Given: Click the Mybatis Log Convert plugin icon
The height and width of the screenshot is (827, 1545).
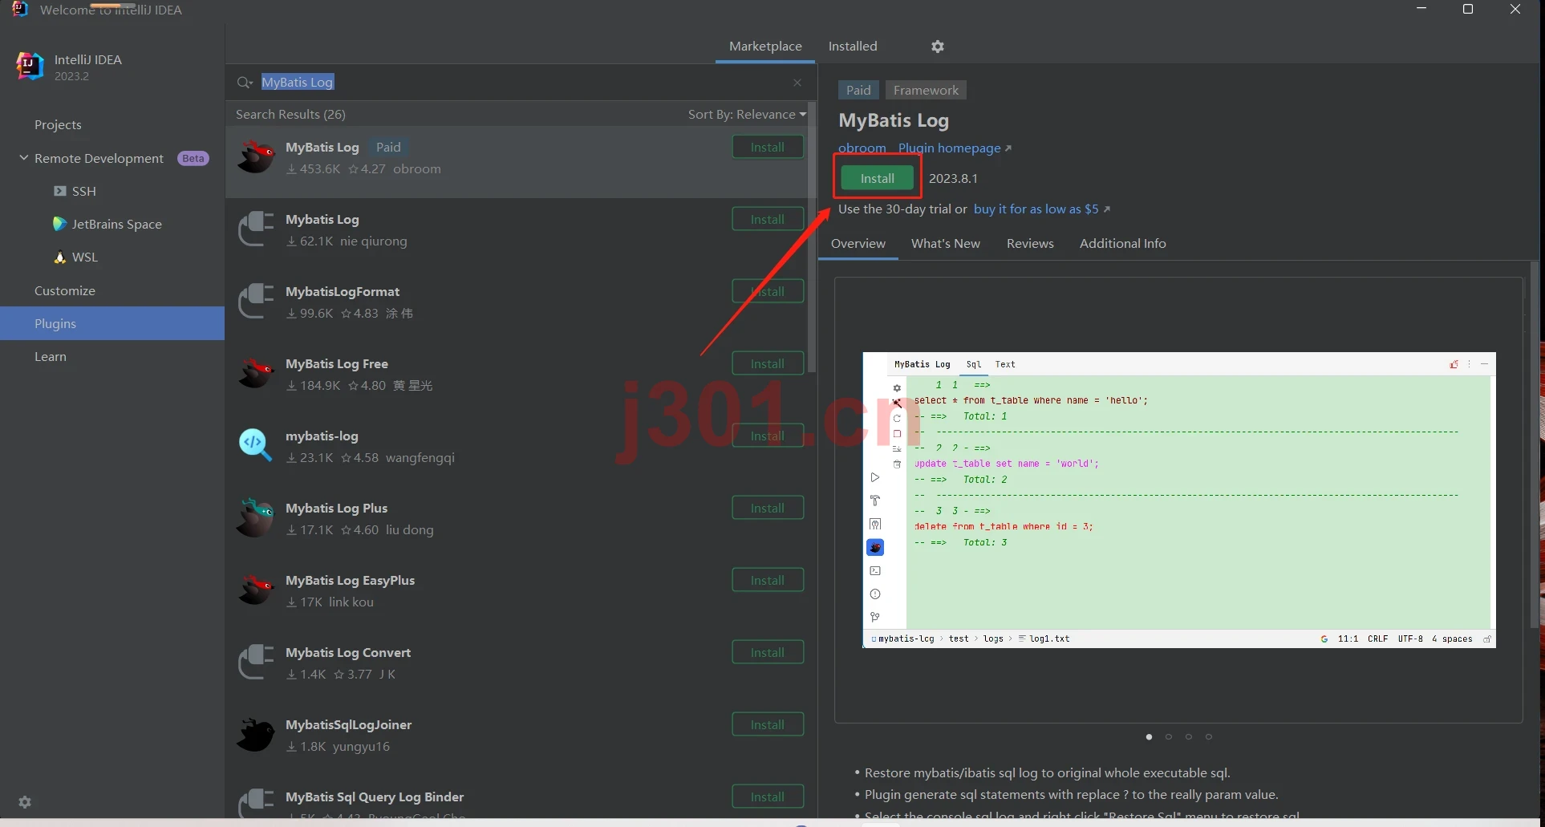Looking at the screenshot, I should click(x=256, y=663).
